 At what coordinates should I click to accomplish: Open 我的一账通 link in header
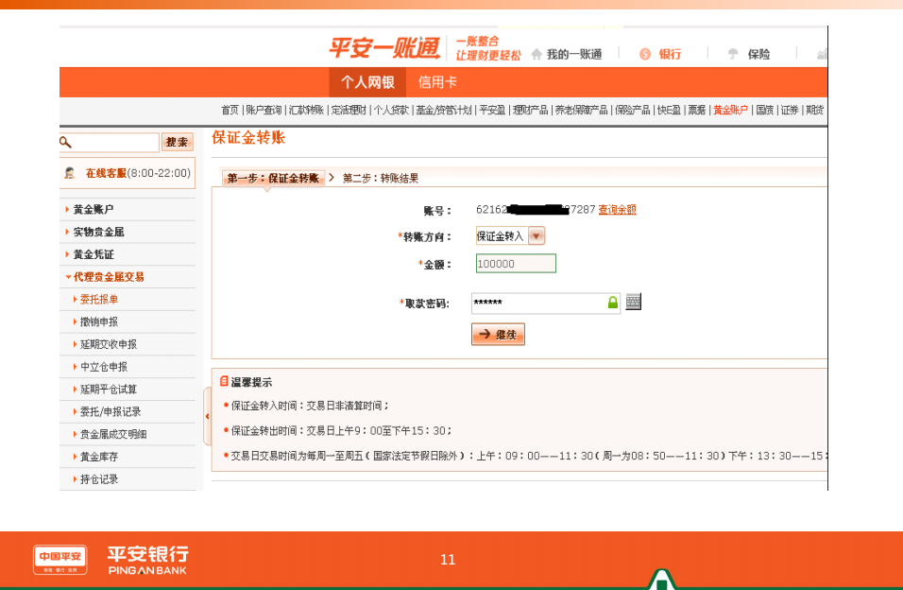tap(574, 54)
